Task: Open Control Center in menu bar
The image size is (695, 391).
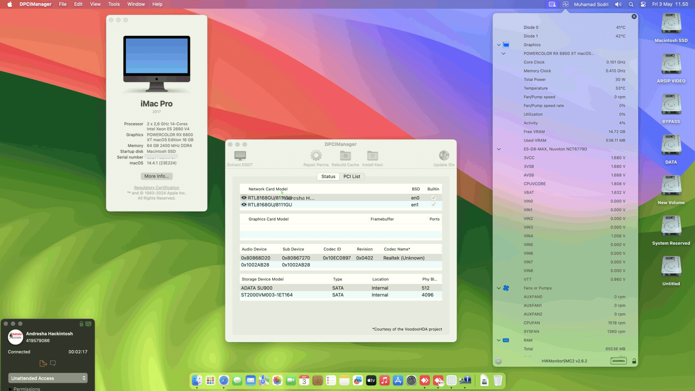Action: coord(643,4)
